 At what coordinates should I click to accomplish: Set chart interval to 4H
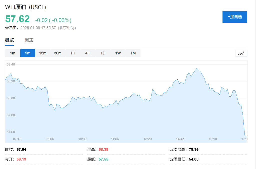click(x=88, y=53)
